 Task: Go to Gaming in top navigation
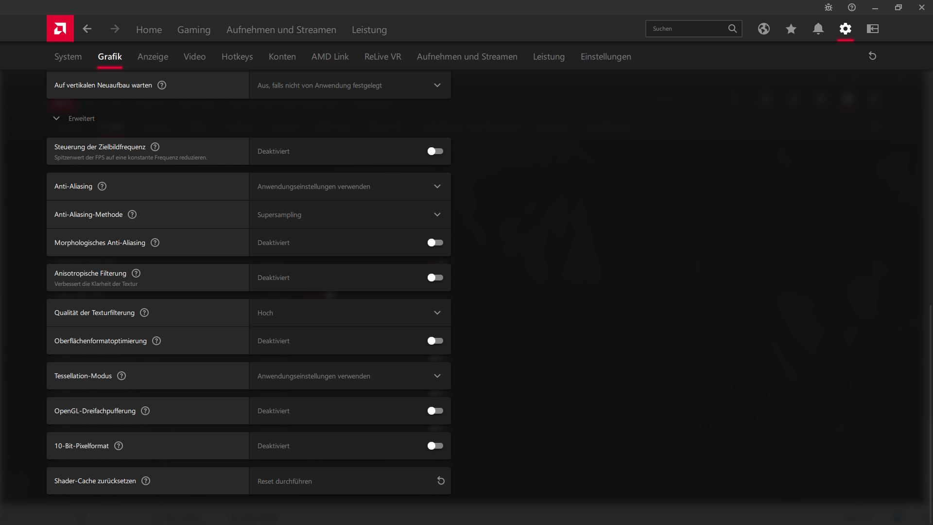[x=194, y=30]
